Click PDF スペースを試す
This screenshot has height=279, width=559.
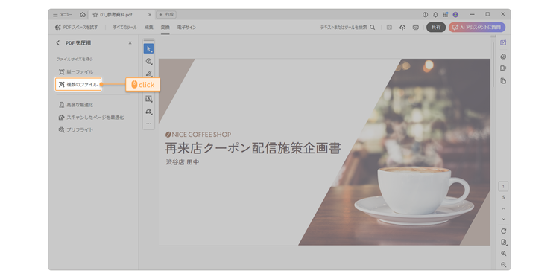click(76, 27)
